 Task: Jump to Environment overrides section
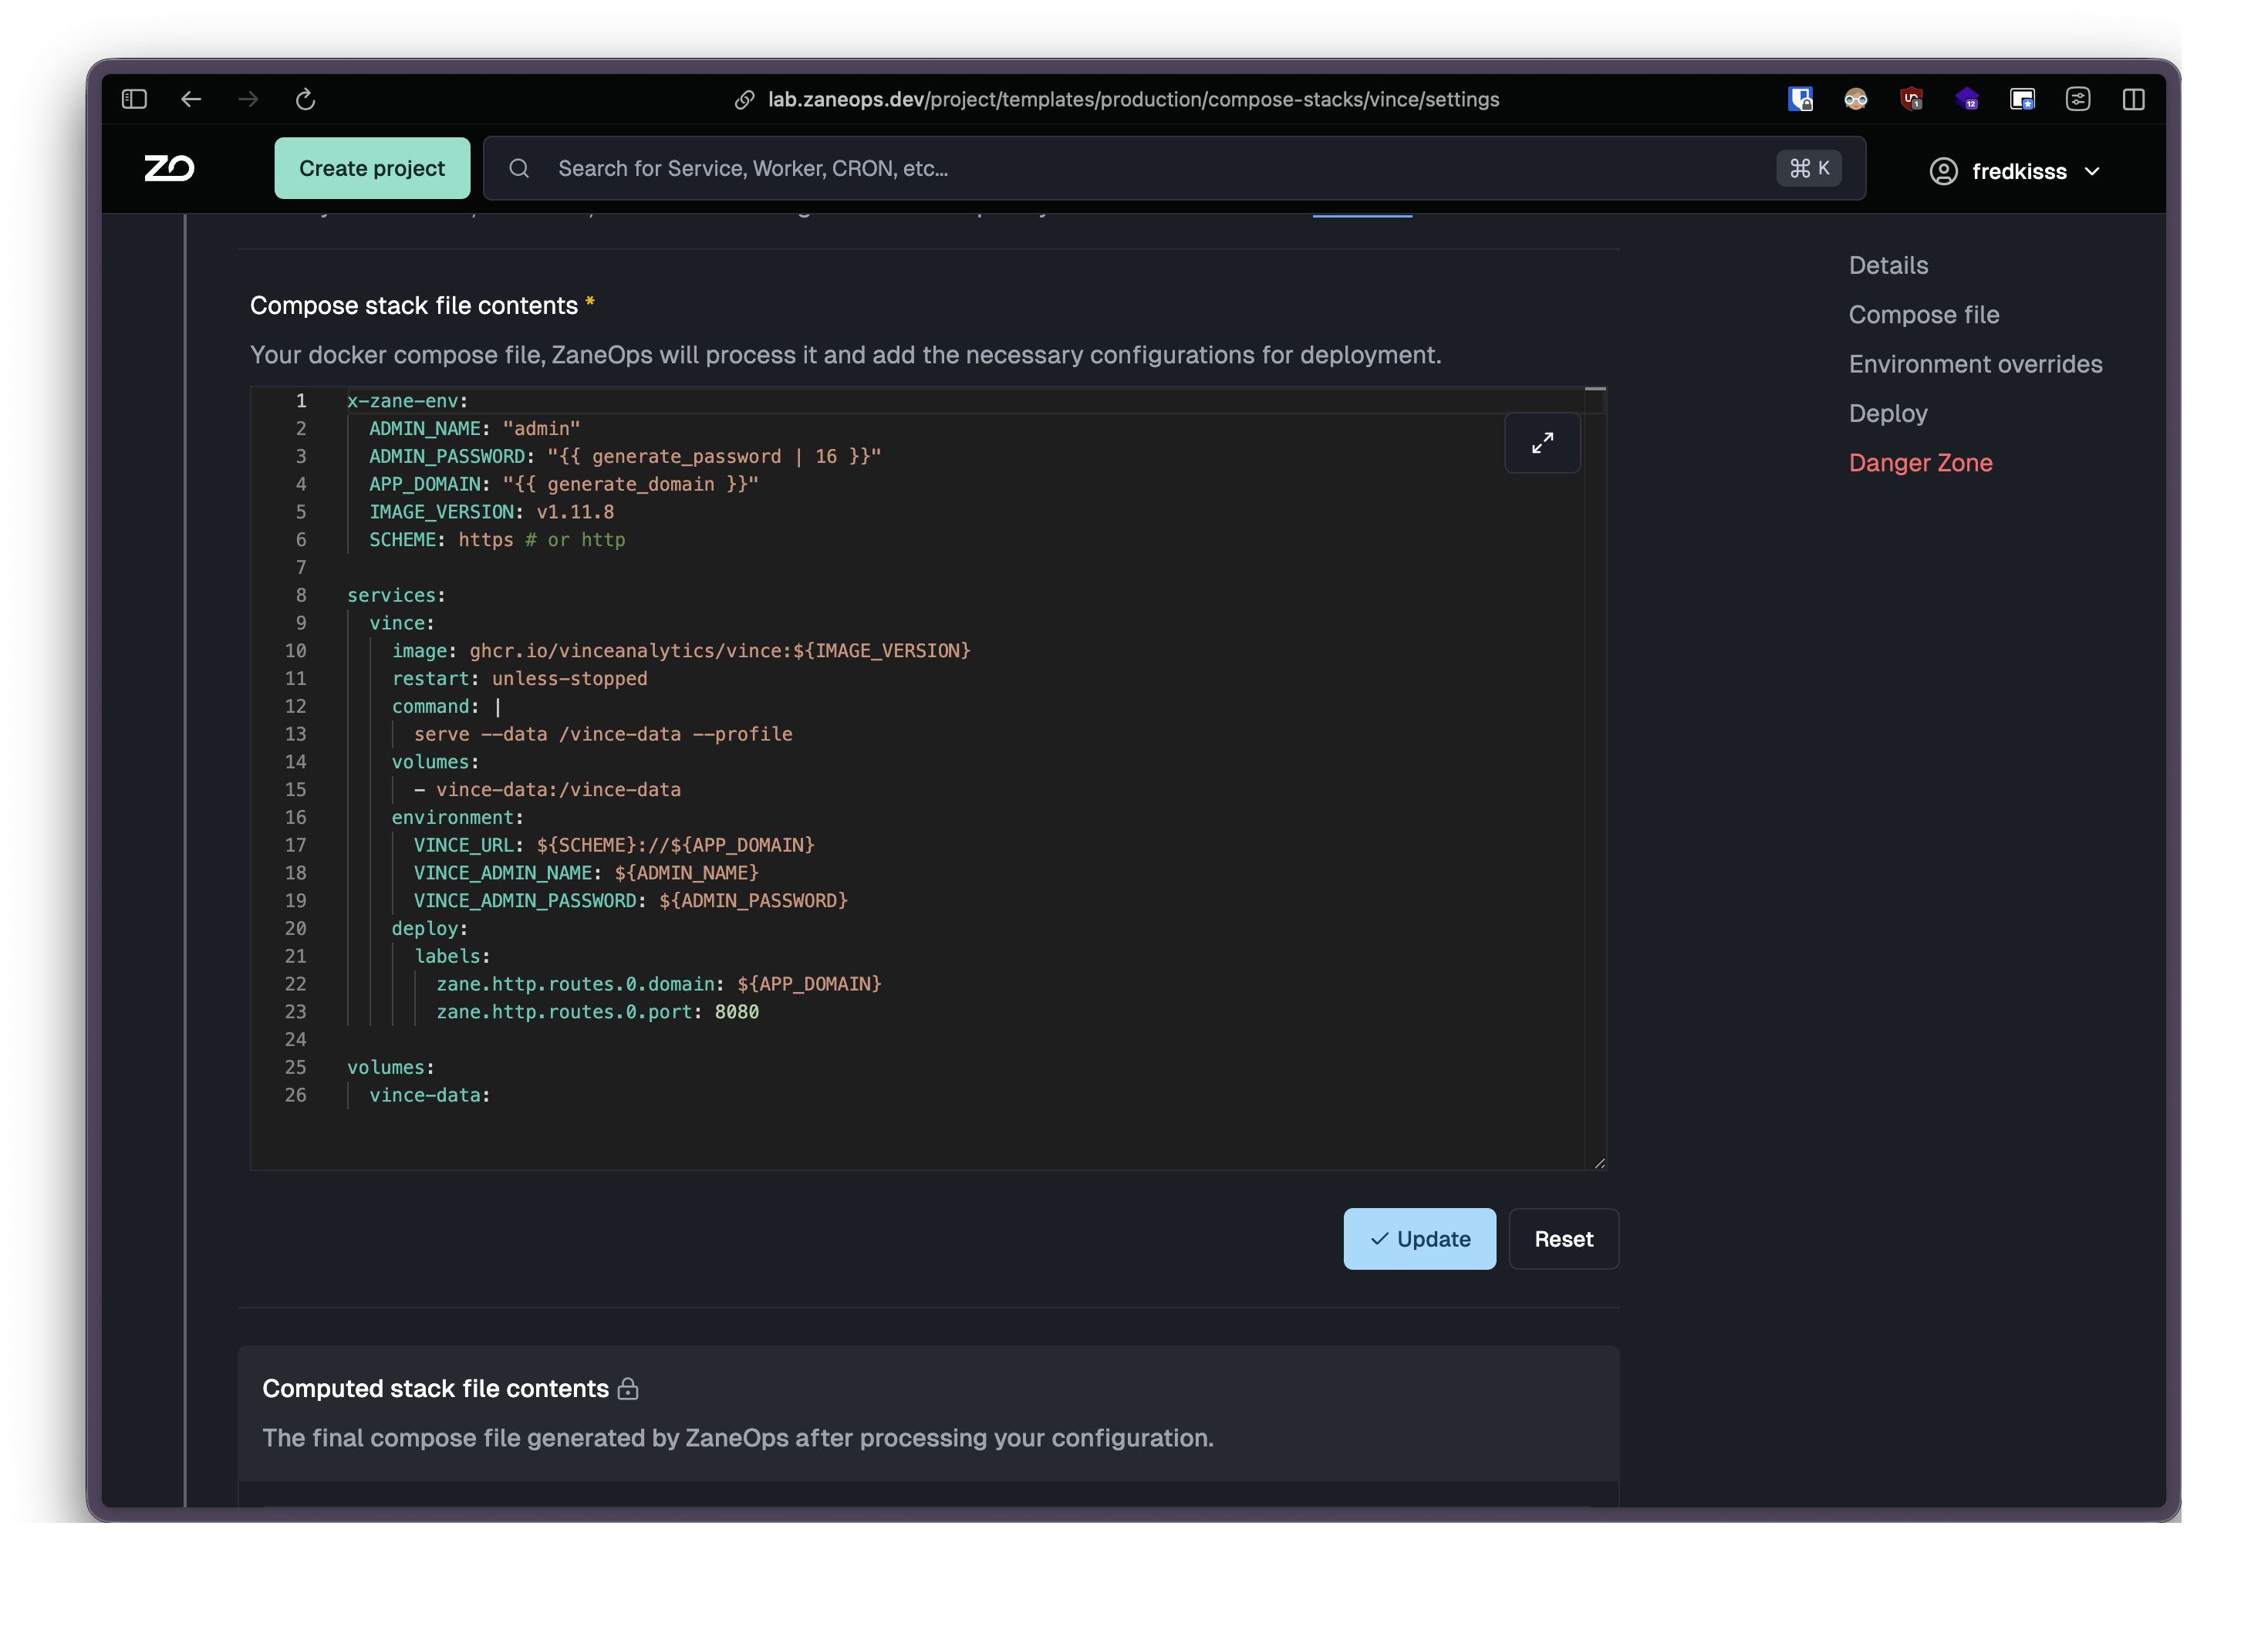[1975, 364]
